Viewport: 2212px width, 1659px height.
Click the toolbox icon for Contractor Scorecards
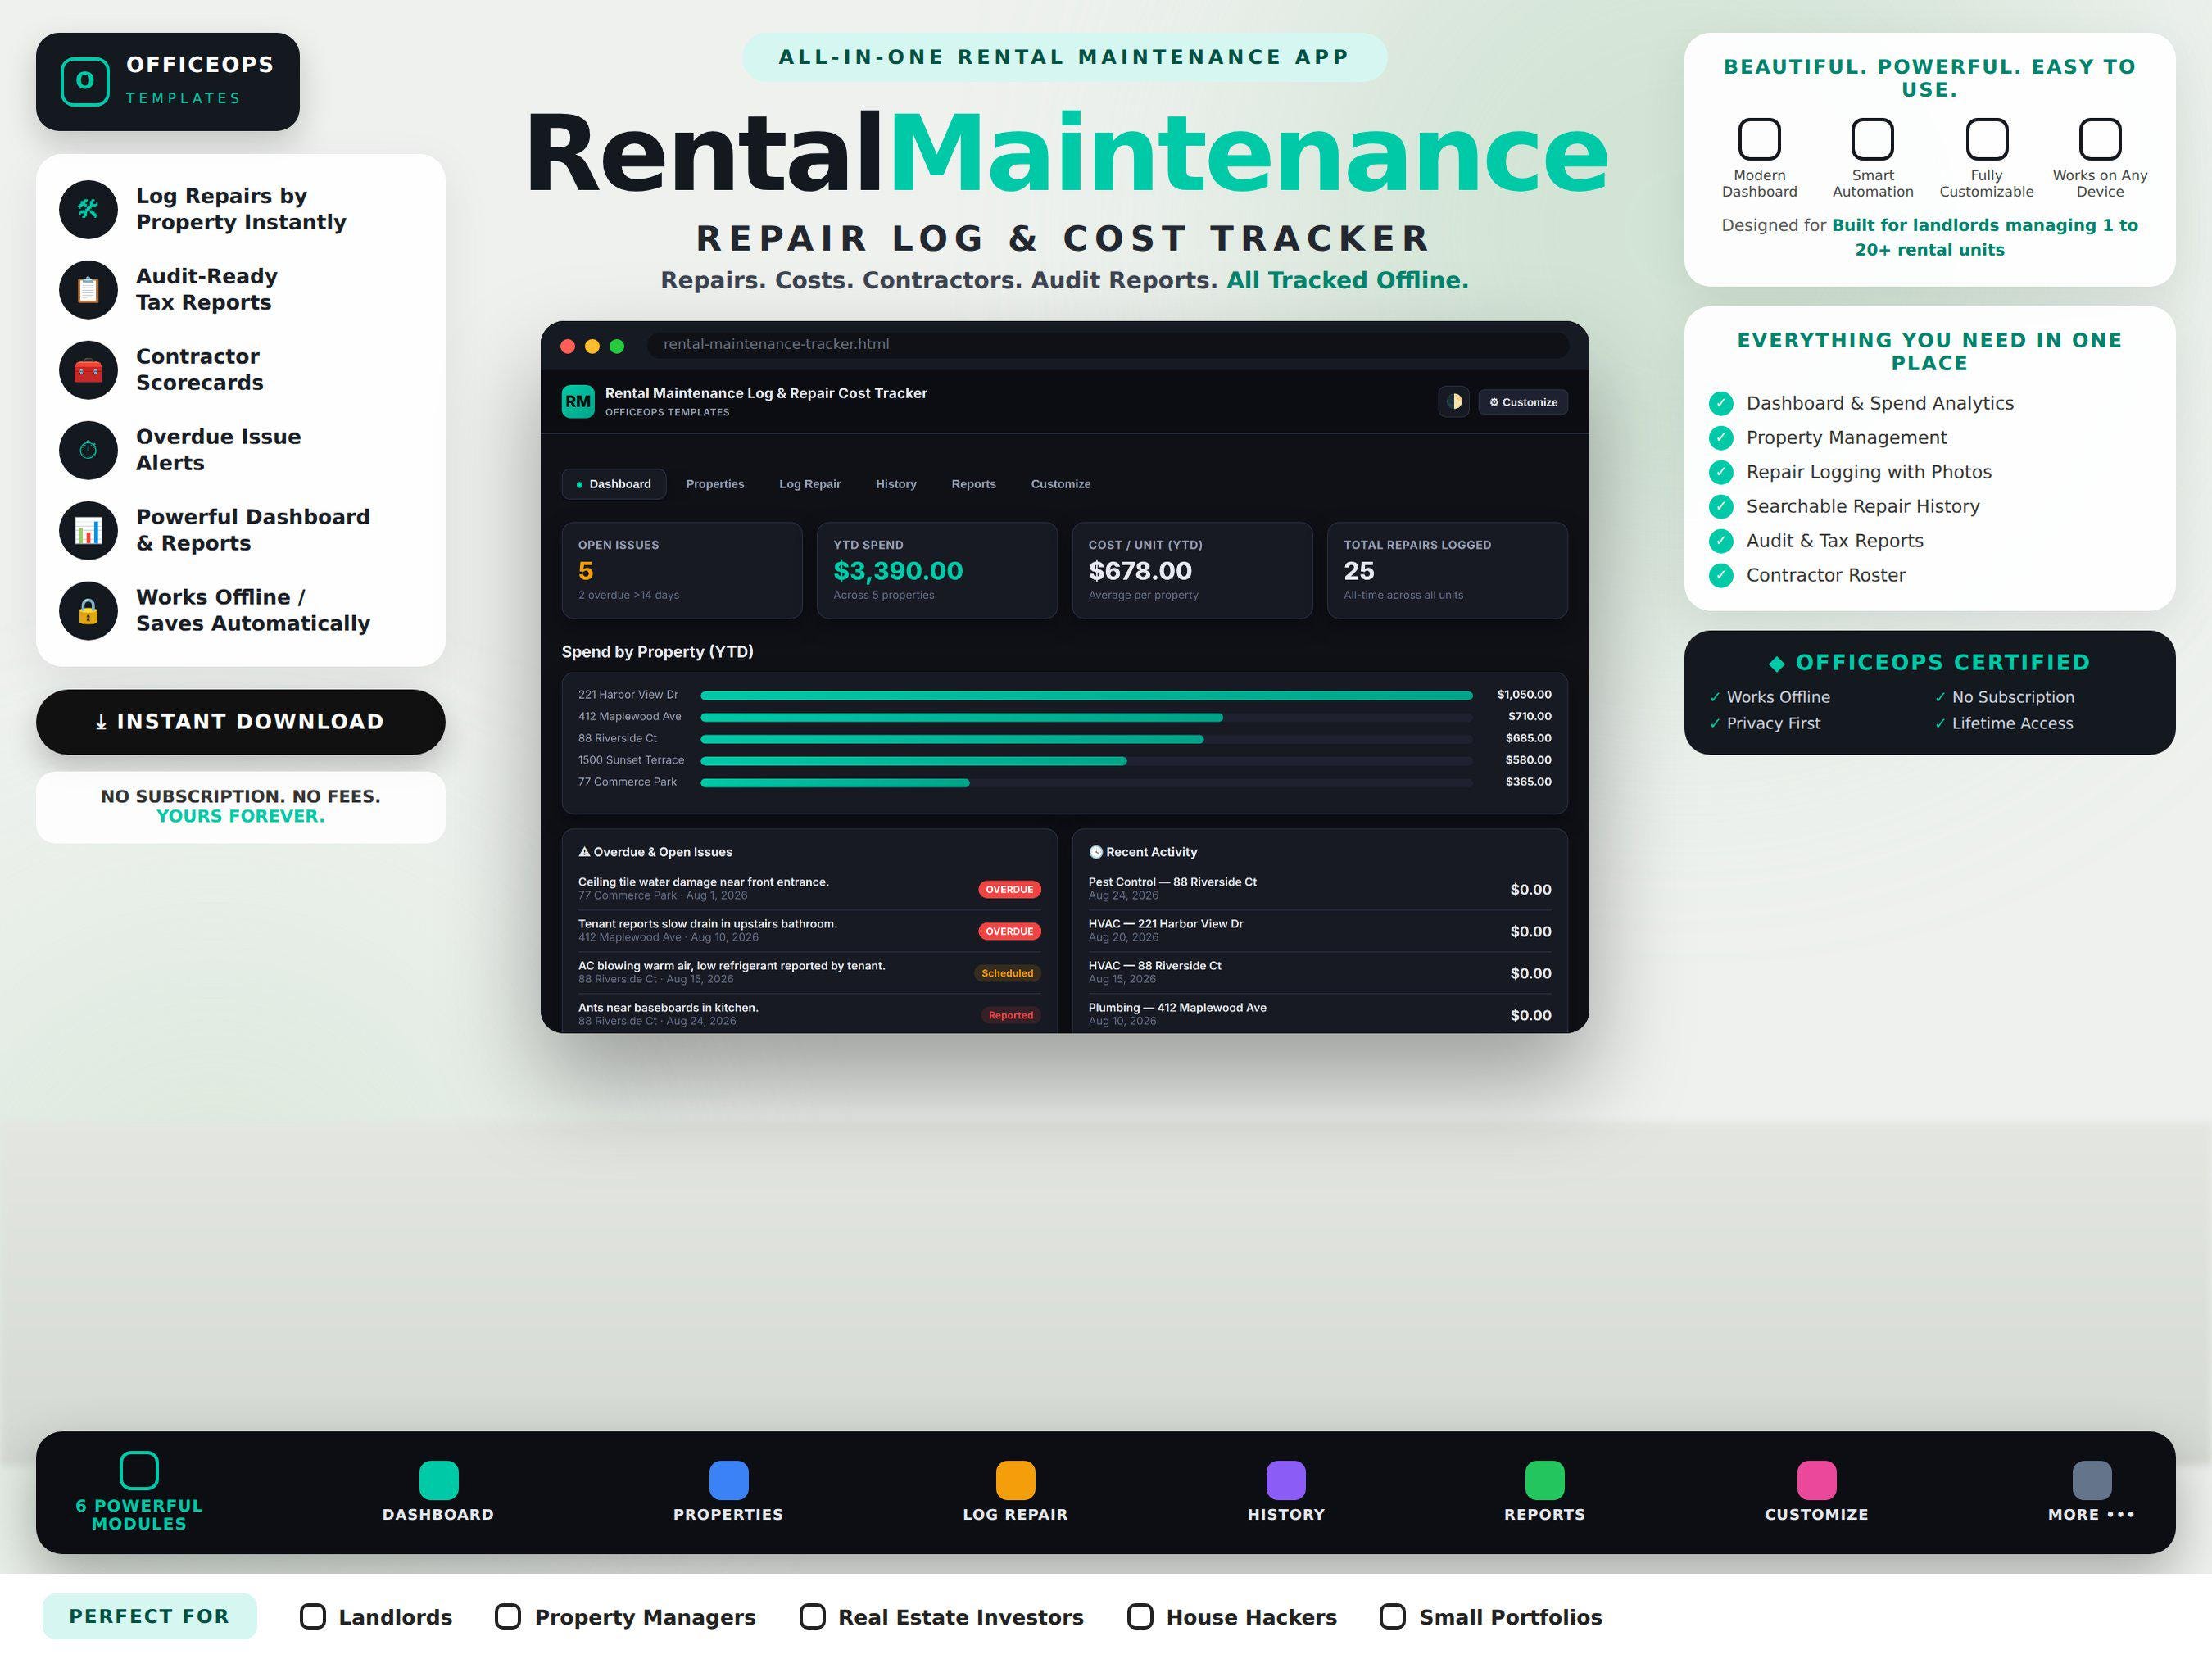point(88,370)
